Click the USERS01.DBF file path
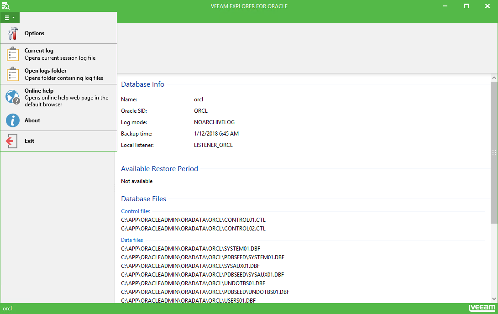The height and width of the screenshot is (314, 498). click(x=189, y=300)
